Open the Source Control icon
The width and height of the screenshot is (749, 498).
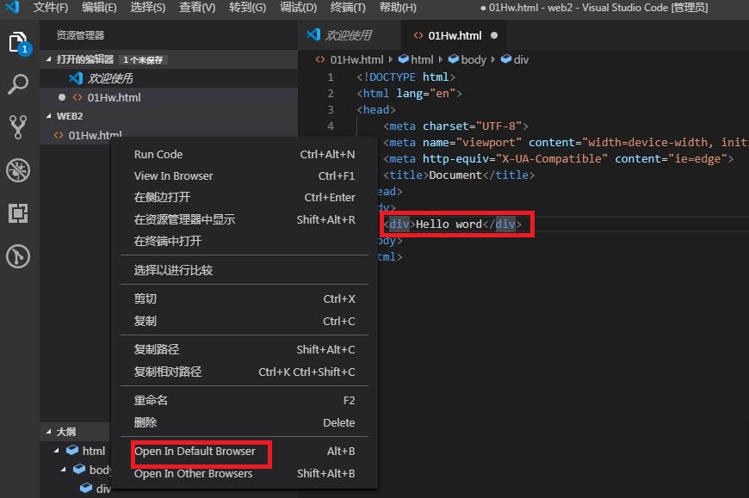pyautogui.click(x=19, y=126)
